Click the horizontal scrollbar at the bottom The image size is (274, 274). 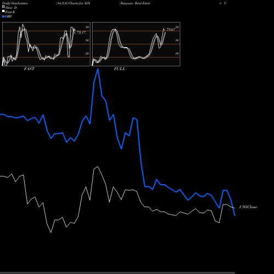click(x=117, y=273)
